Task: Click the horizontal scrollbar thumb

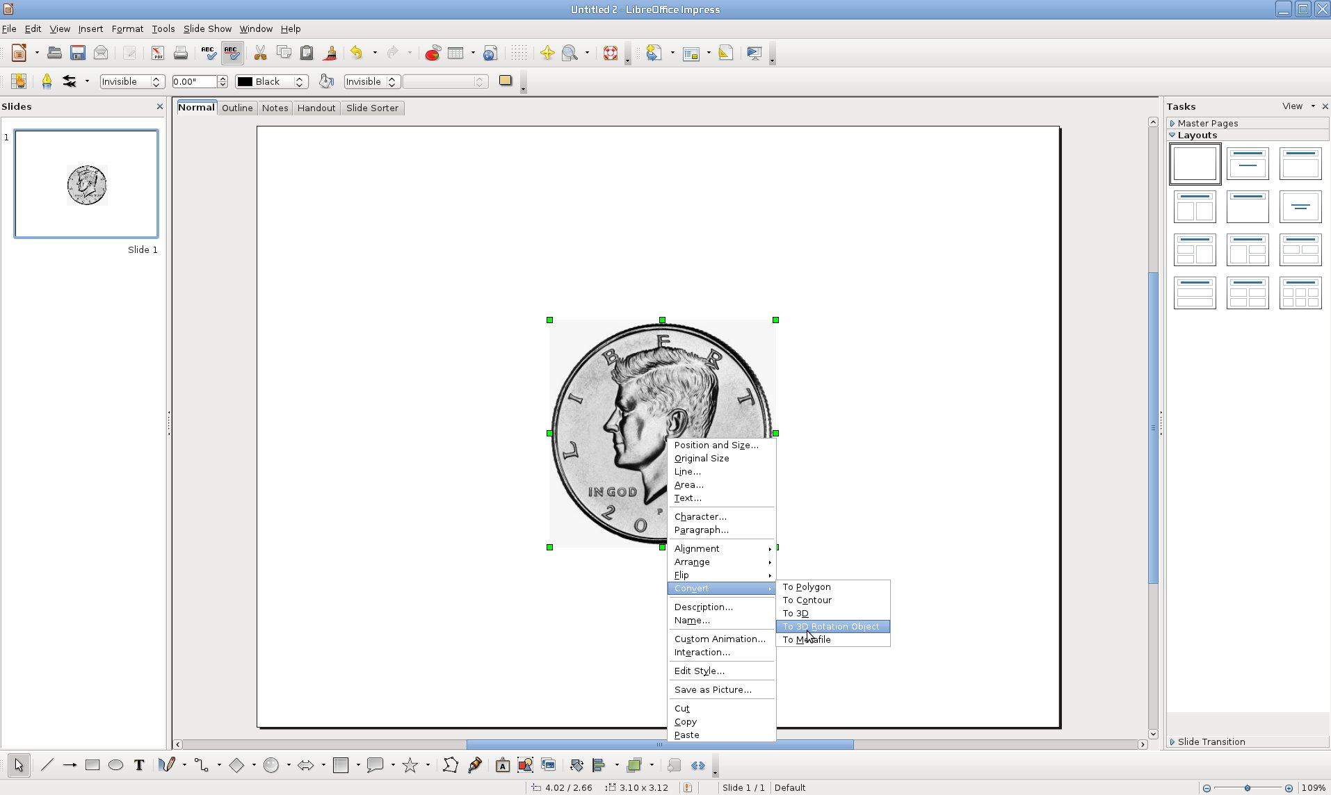Action: [x=660, y=744]
